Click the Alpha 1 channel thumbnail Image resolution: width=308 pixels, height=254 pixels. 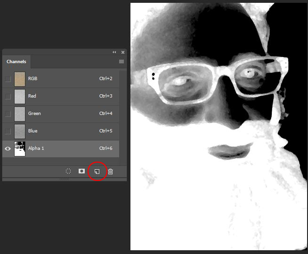click(x=20, y=148)
